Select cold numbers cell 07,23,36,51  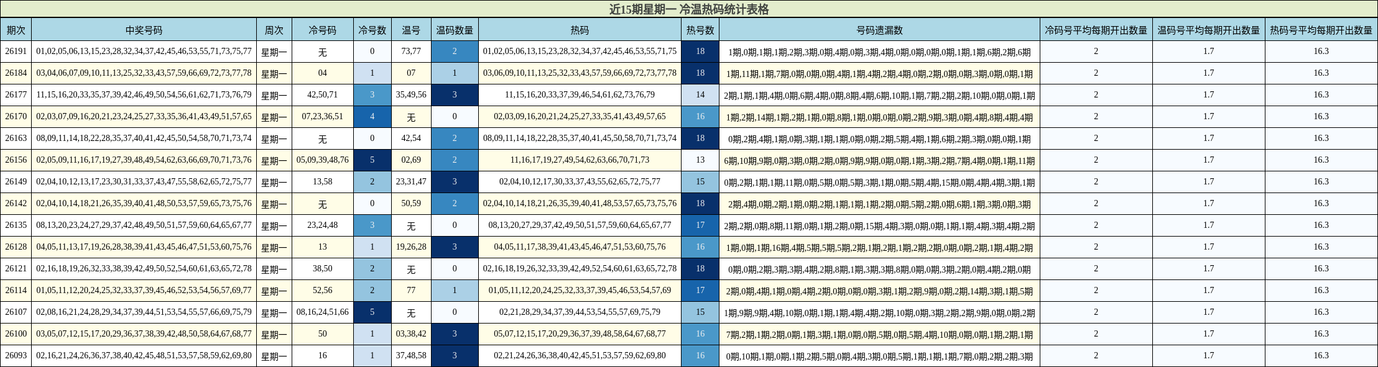pyautogui.click(x=323, y=117)
